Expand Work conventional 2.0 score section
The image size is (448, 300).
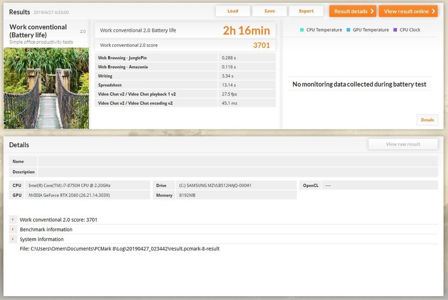[13, 220]
